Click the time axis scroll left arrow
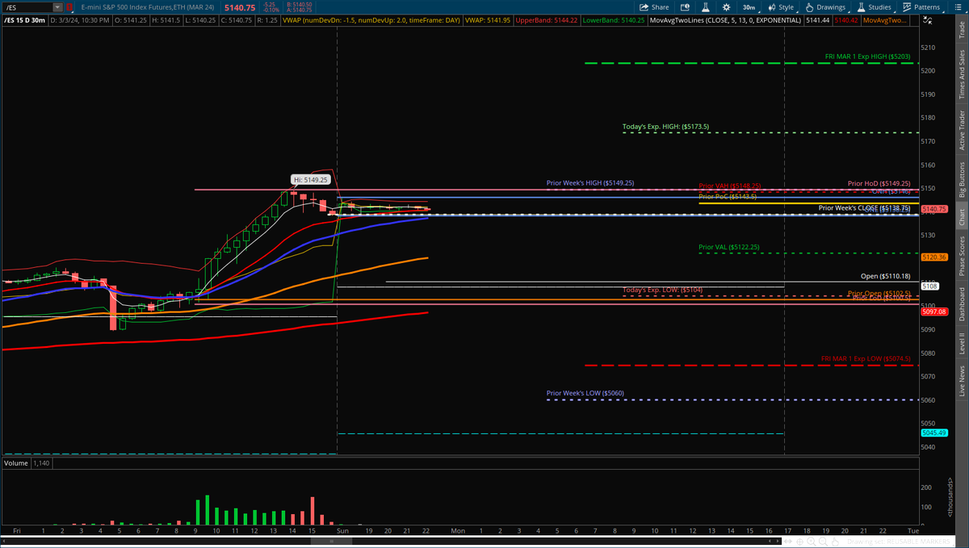 770,542
